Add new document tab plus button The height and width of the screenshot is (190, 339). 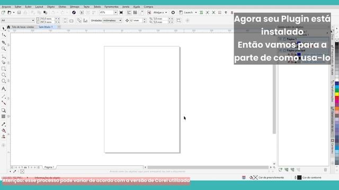click(59, 27)
